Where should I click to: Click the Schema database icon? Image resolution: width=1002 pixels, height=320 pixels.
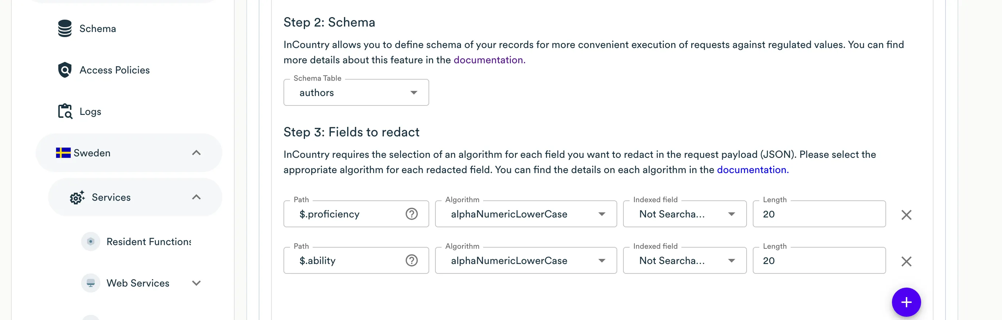[65, 28]
